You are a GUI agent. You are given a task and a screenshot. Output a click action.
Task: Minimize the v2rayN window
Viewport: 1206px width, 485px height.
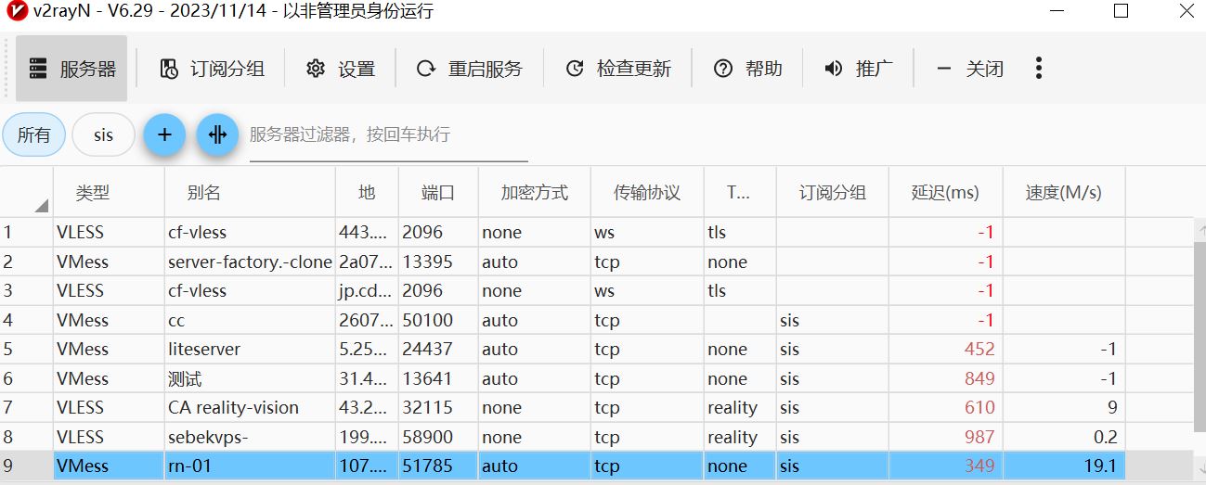point(1057,11)
